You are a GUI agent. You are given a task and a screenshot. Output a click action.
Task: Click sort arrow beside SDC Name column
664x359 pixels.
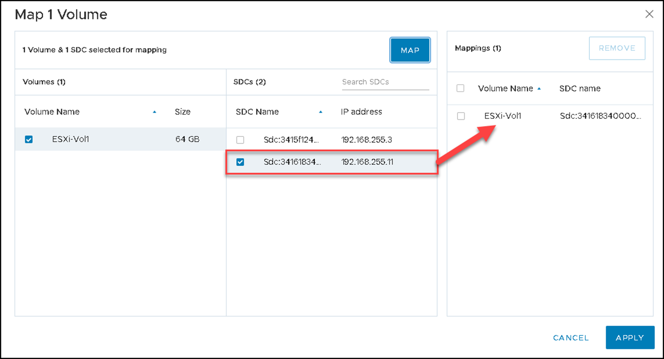pyautogui.click(x=320, y=112)
